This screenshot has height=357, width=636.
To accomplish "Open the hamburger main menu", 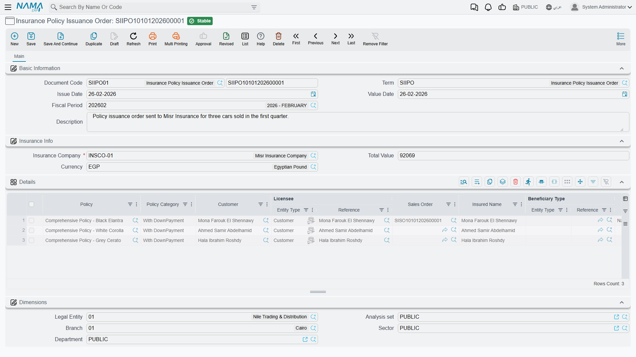I will click(x=8, y=7).
